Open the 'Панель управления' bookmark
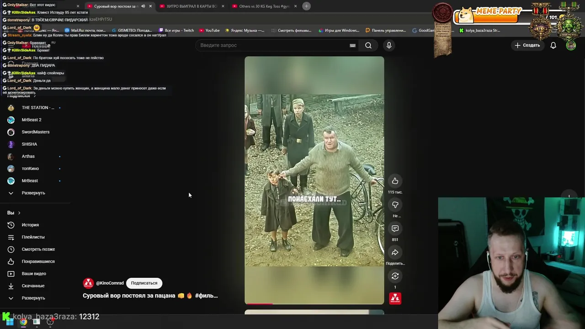585x329 pixels. (x=385, y=30)
